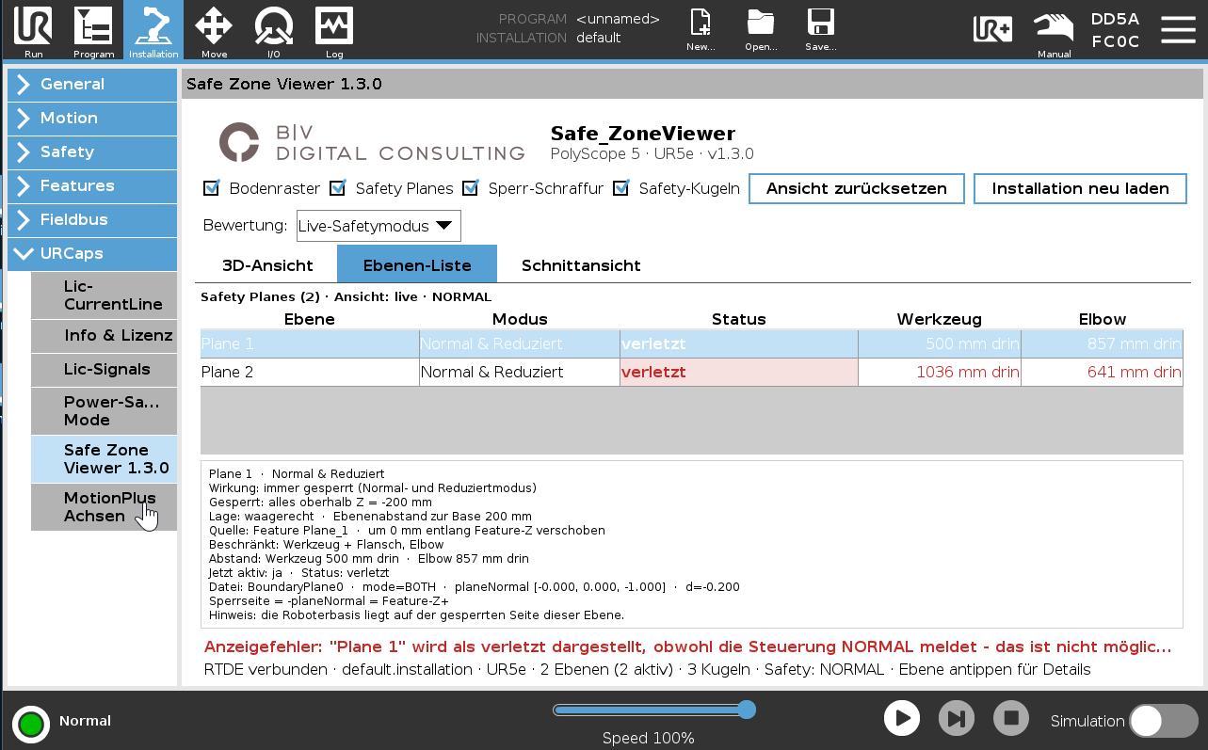Adjust the Speed slider handle
This screenshot has height=750, width=1208.
tap(747, 709)
